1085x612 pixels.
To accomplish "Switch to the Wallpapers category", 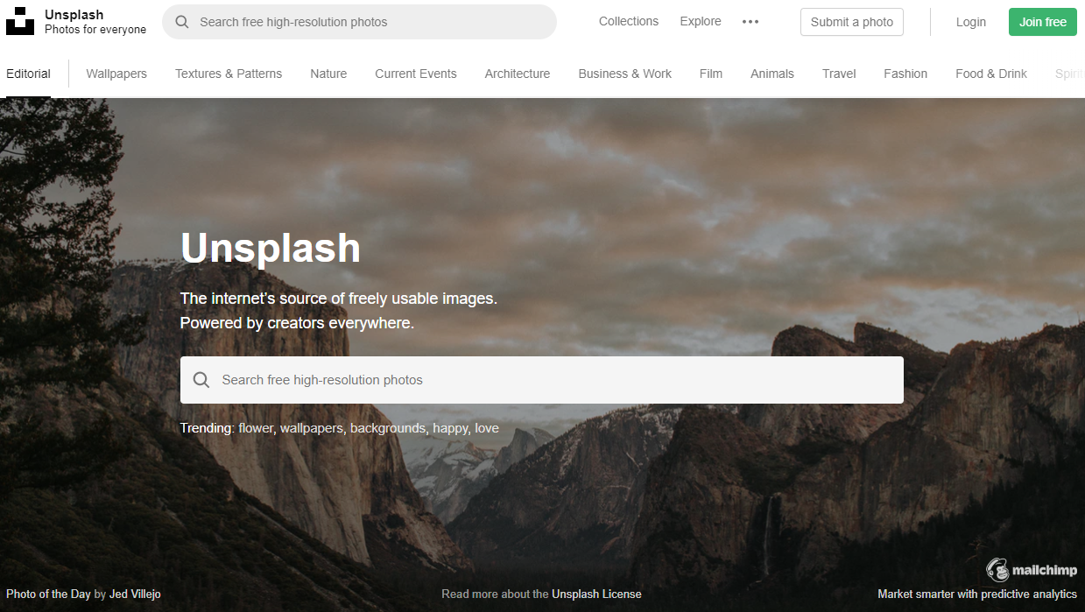I will (x=116, y=74).
